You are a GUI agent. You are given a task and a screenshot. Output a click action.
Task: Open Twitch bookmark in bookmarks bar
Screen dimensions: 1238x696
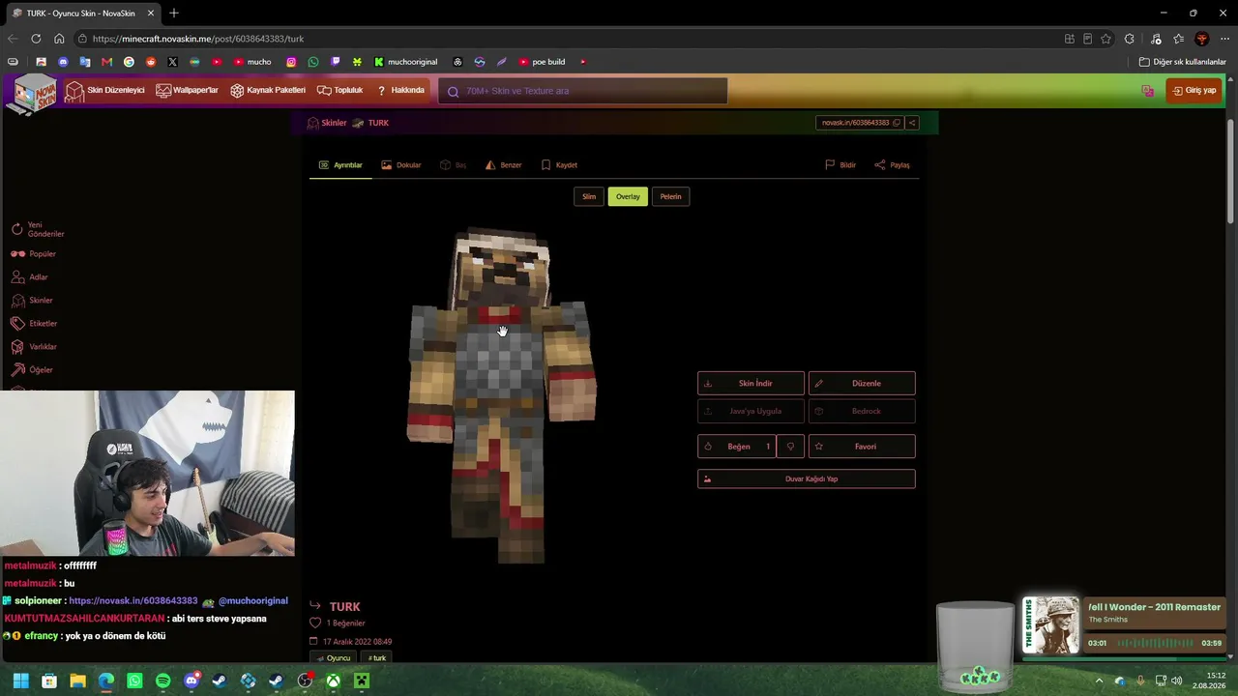click(336, 62)
